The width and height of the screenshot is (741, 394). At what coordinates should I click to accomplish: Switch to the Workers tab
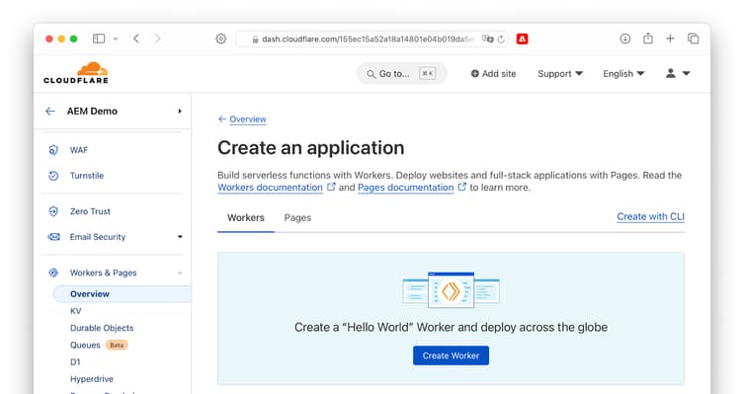246,218
